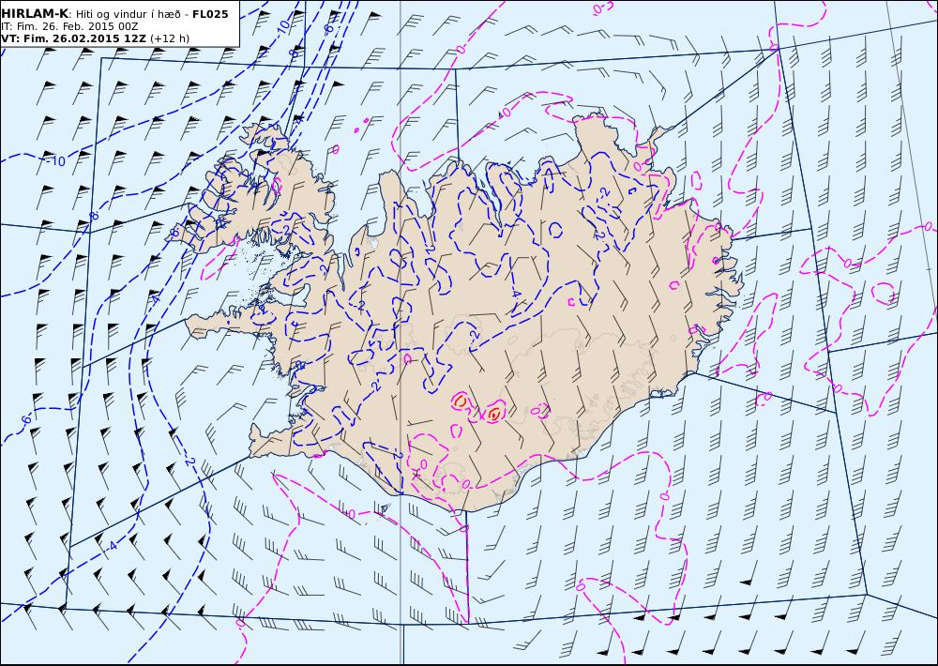This screenshot has height=666, width=938.
Task: Click the 'VT: Fim. 26.02.2015 12Z (+12 h)' line
Action: click(x=95, y=38)
